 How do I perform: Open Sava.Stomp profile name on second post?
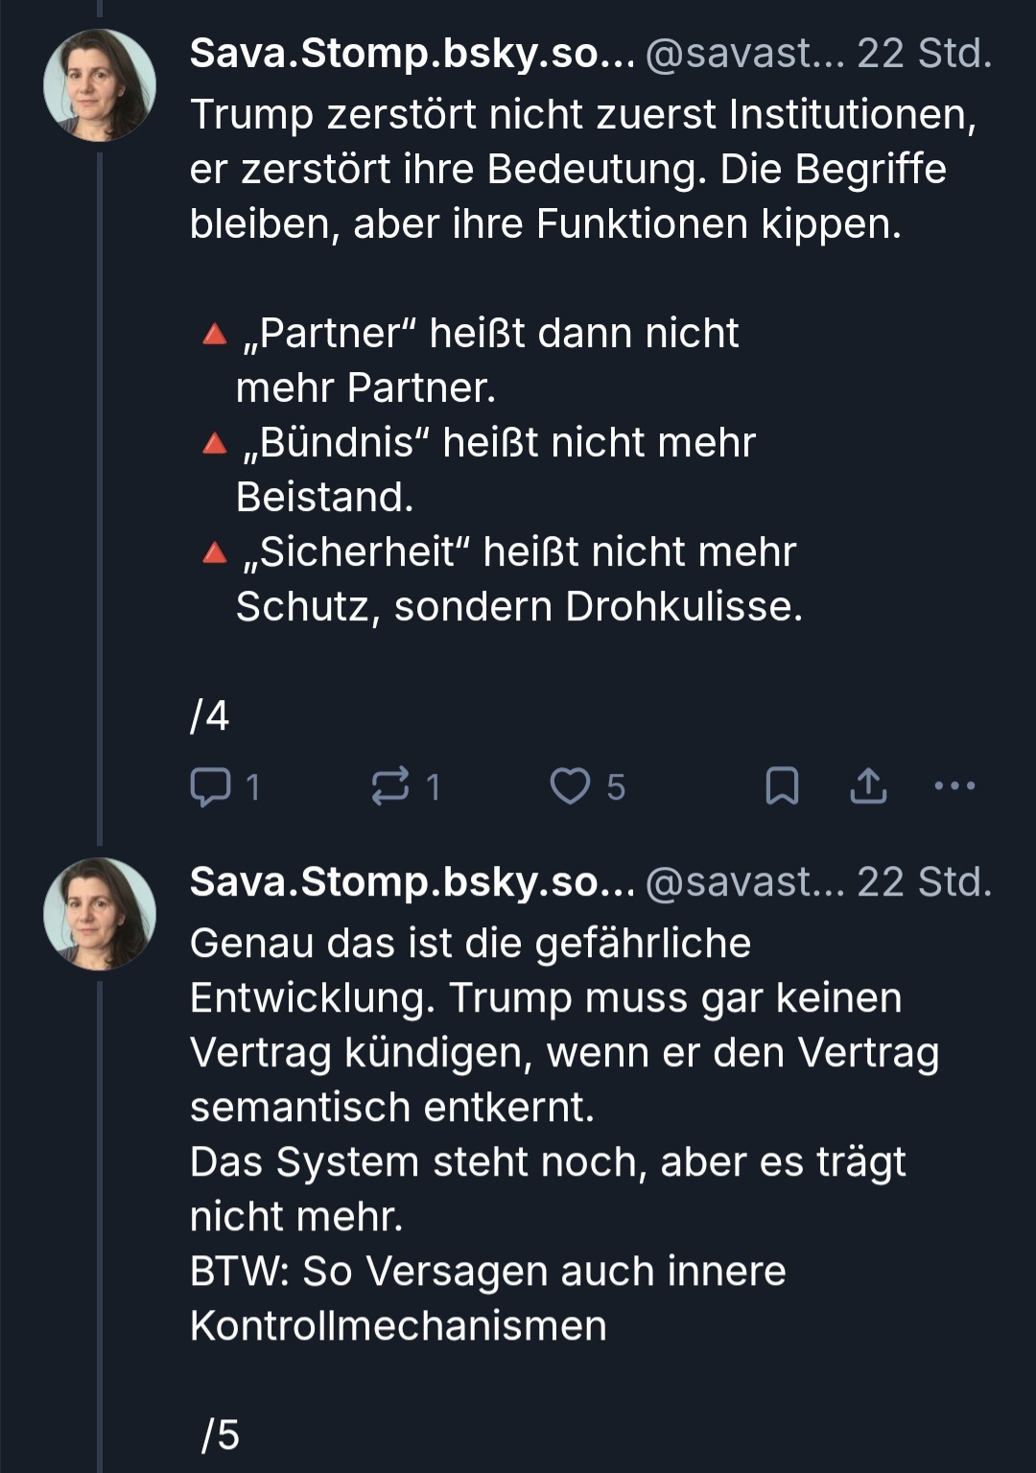tap(412, 882)
